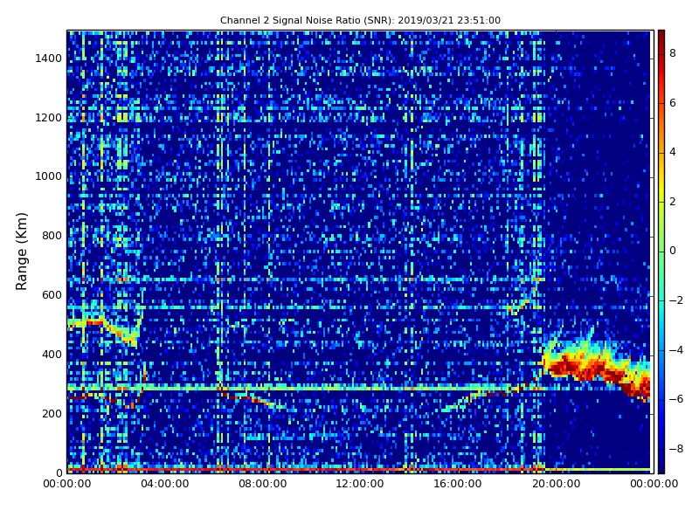Click the 400 range axis tick label
Viewport: 699px width, 524px height.
pos(52,355)
